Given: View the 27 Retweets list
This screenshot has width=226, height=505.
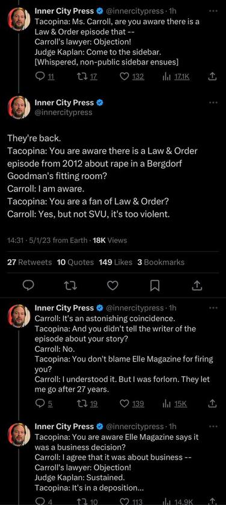Looking at the screenshot, I should (x=29, y=262).
